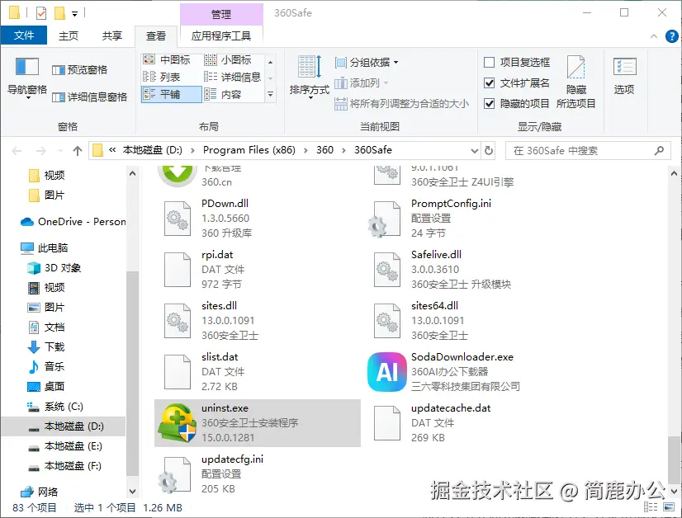Navigate to Program Files (x86) breadcrumb
Viewport: 682px width, 518px height.
pyautogui.click(x=249, y=150)
